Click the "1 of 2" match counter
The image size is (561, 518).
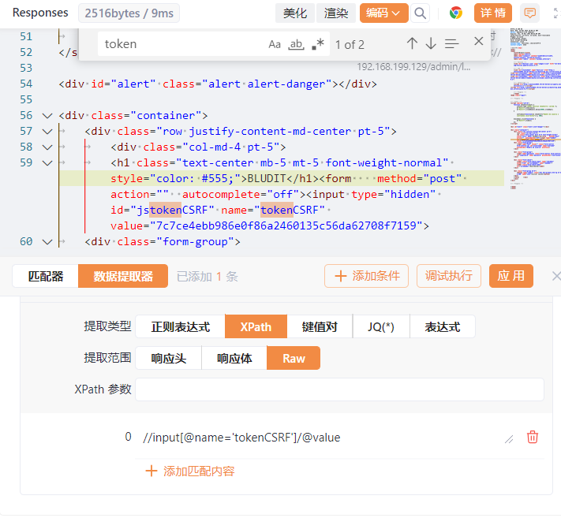tap(350, 45)
